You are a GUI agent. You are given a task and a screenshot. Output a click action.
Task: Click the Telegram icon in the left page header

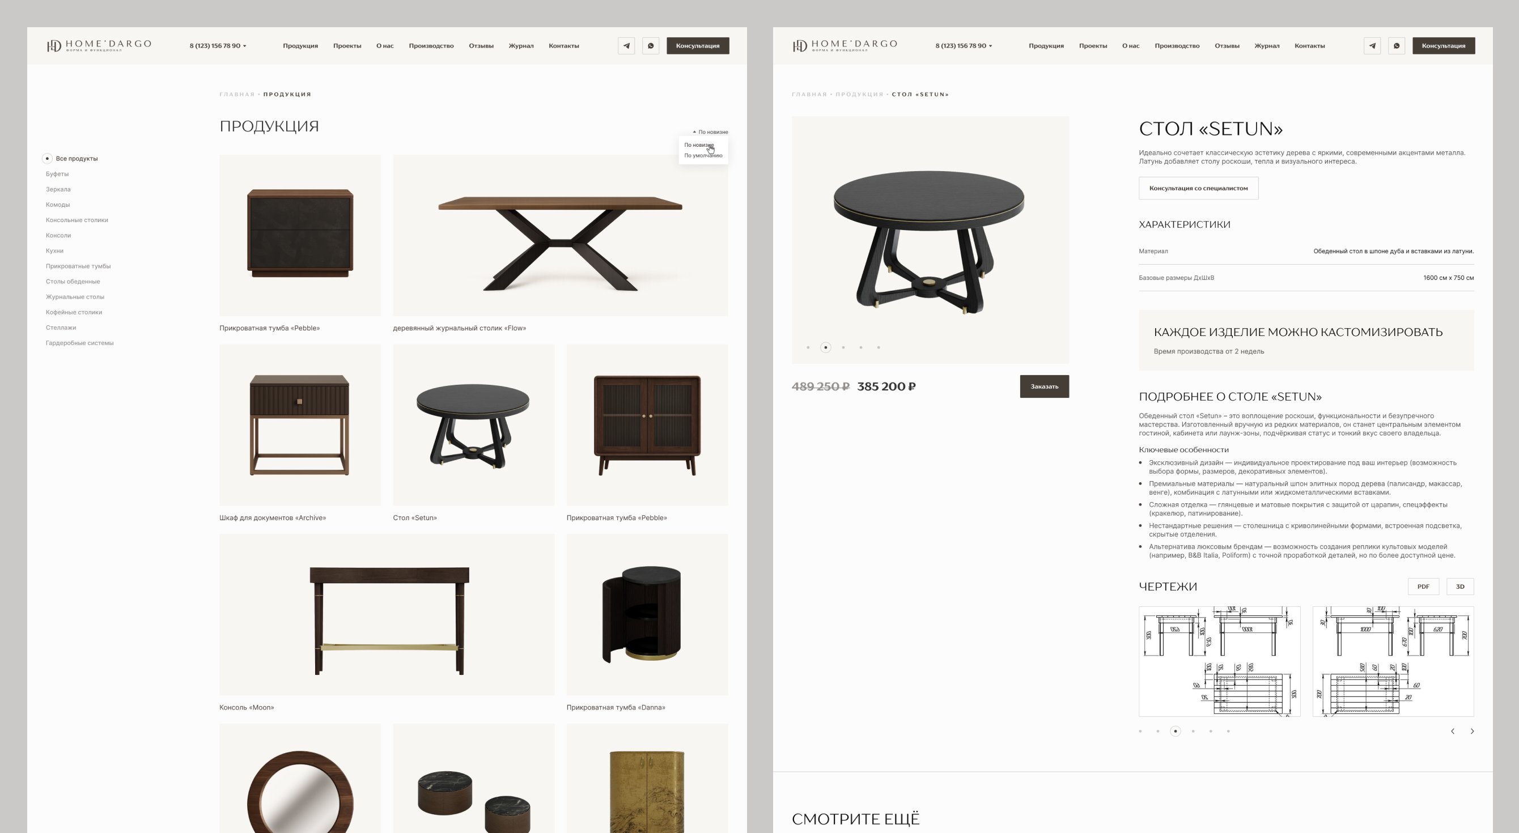point(626,46)
